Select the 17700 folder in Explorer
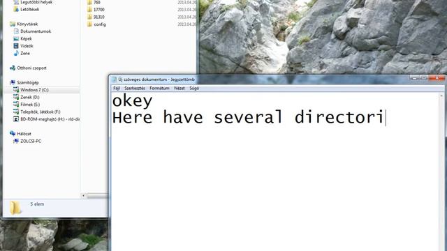This screenshot has width=447, height=251. click(99, 10)
